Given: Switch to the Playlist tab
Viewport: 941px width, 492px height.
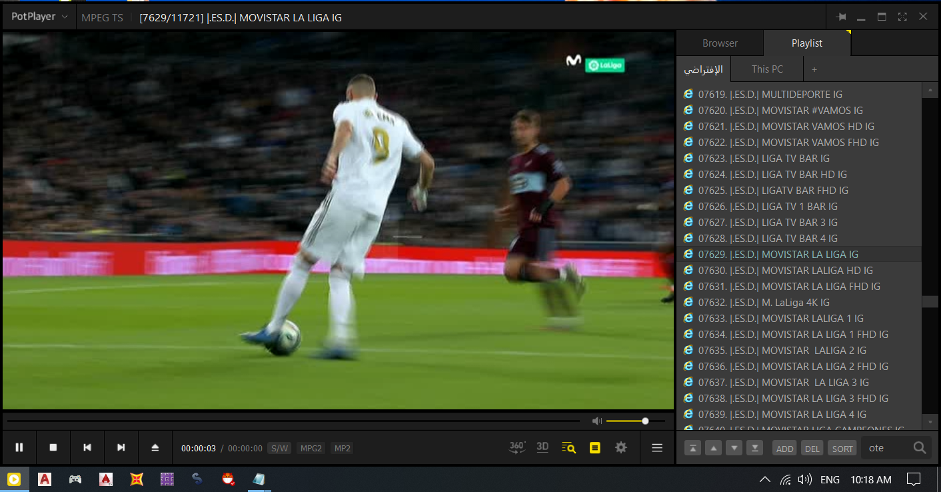Looking at the screenshot, I should coord(807,43).
